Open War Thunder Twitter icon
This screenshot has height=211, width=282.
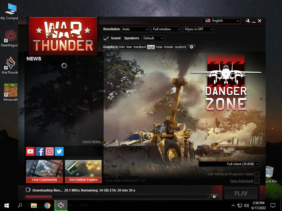pyautogui.click(x=59, y=151)
